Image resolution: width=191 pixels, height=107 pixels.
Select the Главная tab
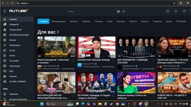[43, 21]
